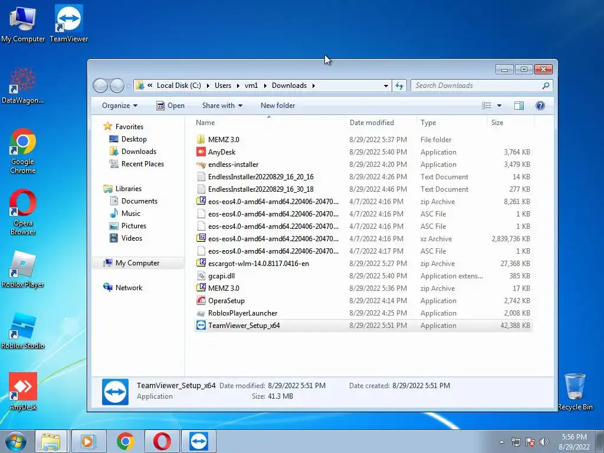Select the DataWagon desktop shortcut
This screenshot has height=453, width=604.
(23, 86)
